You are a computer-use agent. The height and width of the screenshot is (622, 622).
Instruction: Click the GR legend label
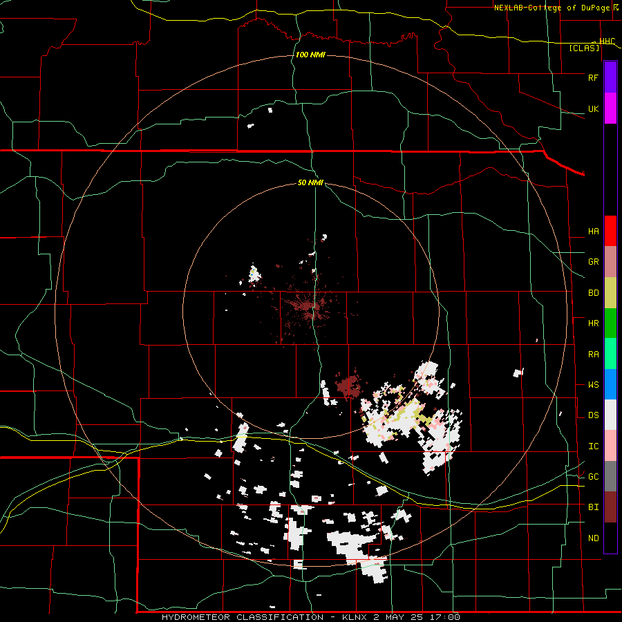point(593,262)
